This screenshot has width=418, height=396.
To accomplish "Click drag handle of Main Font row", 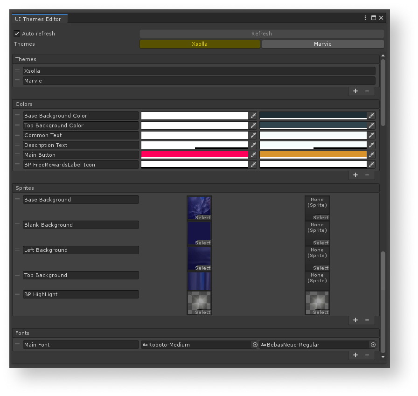I will [x=17, y=345].
